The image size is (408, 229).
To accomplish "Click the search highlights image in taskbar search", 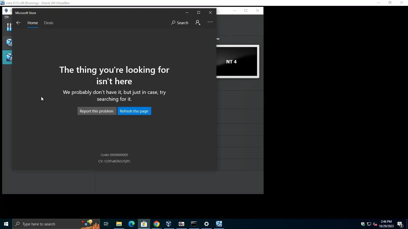I will [x=90, y=224].
